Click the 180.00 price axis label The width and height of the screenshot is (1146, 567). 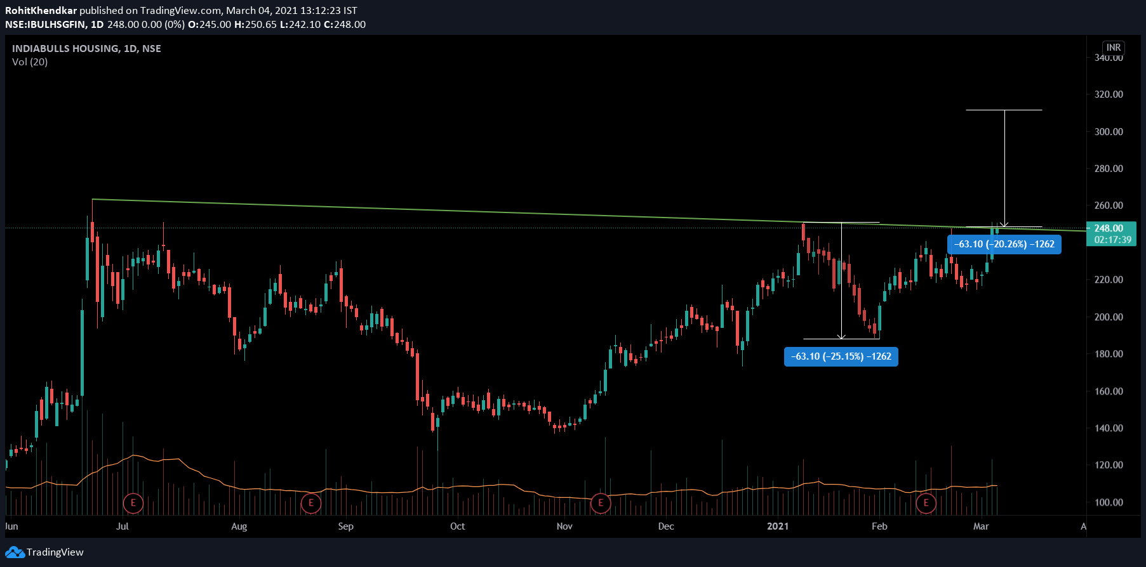pyautogui.click(x=1109, y=354)
